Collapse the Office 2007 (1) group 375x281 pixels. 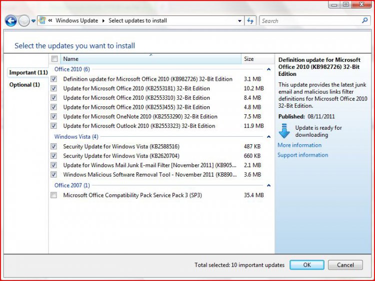268,186
